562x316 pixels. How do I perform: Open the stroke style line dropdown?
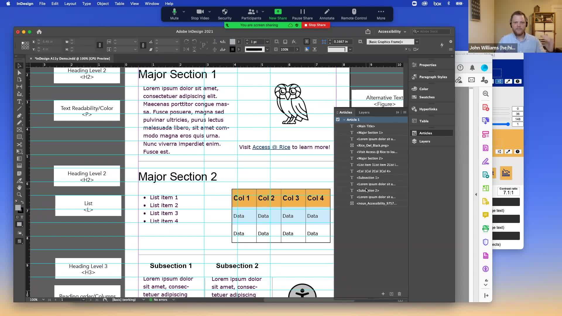pos(267,49)
